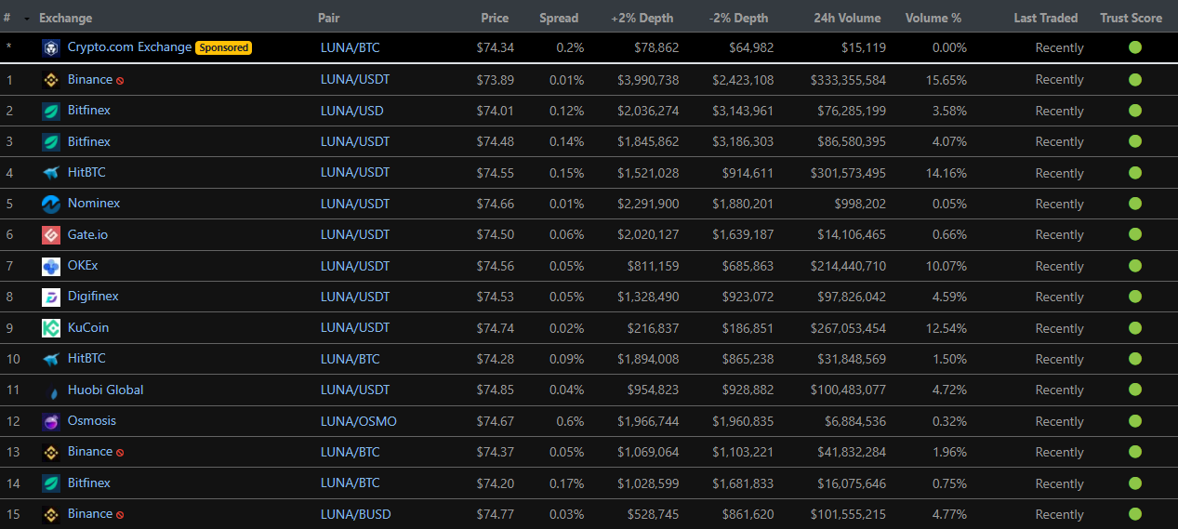The image size is (1178, 529).
Task: Click the Osmosis logo icon
Action: [51, 421]
